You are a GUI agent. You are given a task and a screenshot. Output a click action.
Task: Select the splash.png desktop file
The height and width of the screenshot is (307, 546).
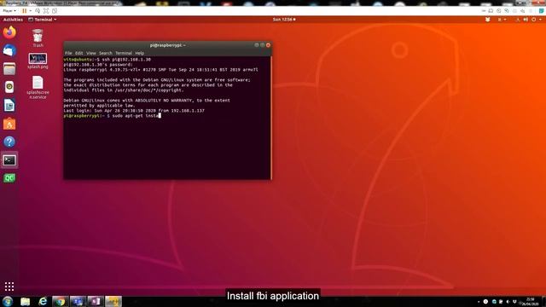tap(38, 61)
